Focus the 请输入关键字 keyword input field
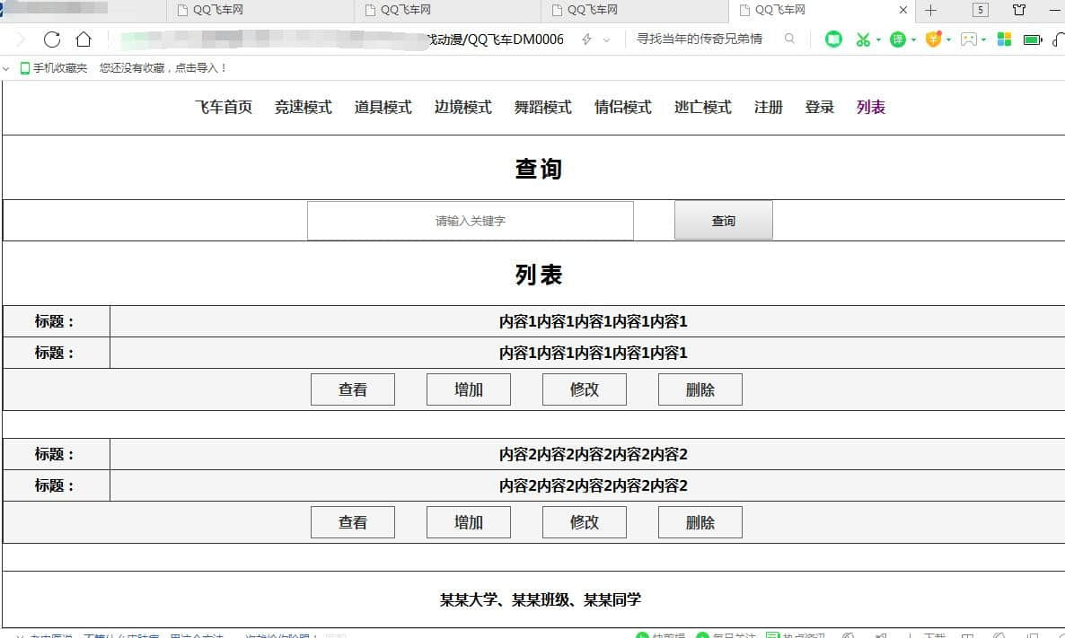This screenshot has width=1065, height=638. coord(470,221)
